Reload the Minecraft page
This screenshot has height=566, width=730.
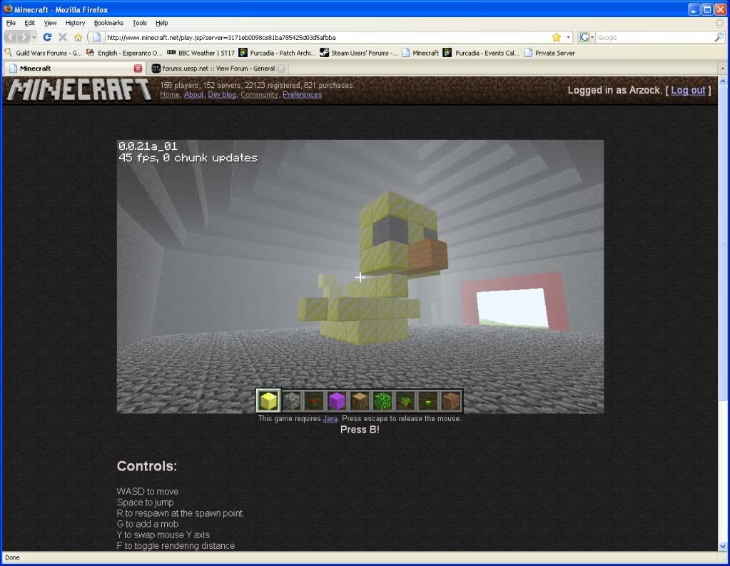click(x=47, y=37)
